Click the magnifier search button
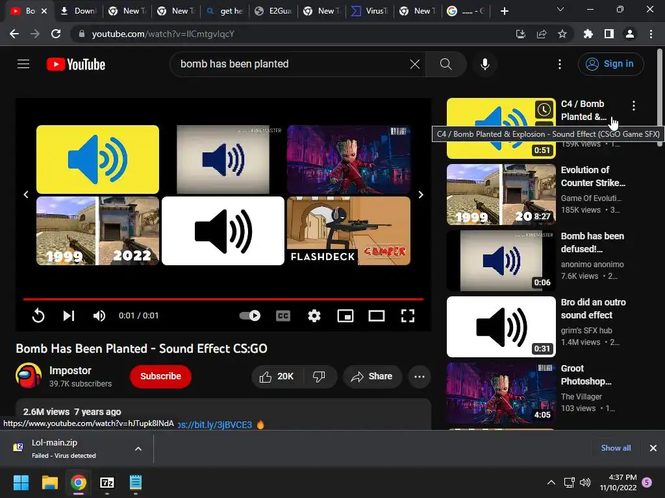The width and height of the screenshot is (665, 498). [445, 64]
